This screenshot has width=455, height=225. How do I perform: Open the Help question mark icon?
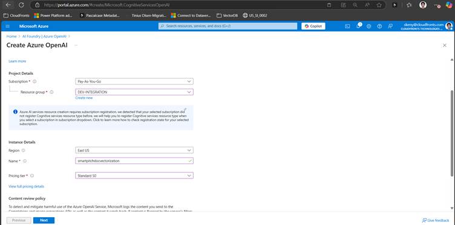pos(379,27)
